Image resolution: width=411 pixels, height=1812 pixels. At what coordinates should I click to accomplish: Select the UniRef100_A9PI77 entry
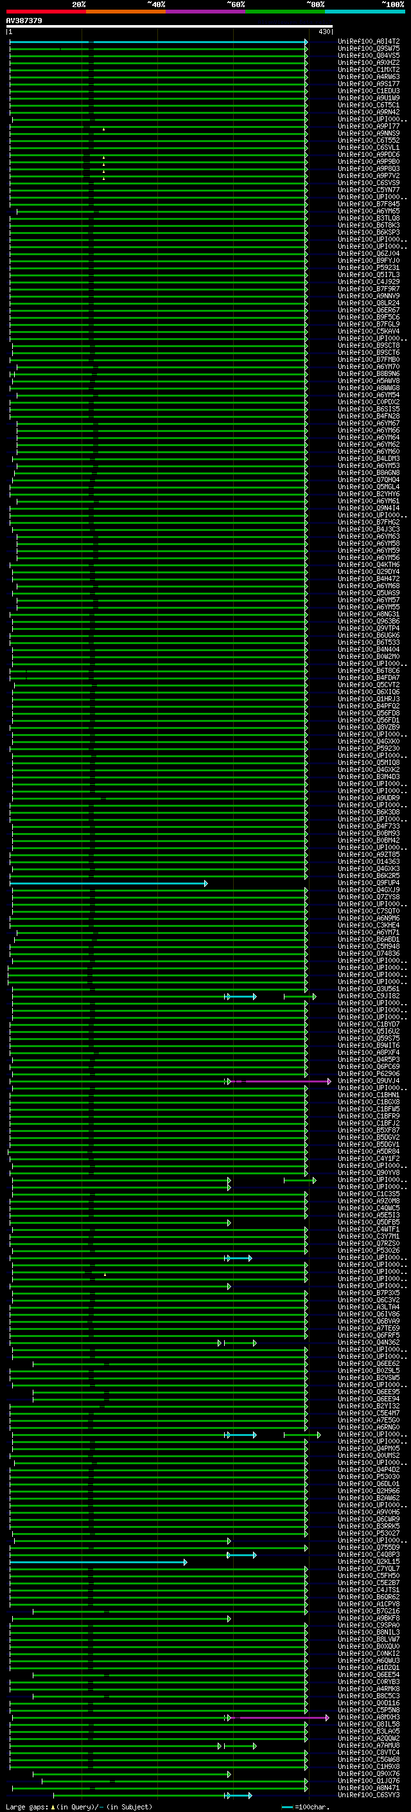click(369, 127)
